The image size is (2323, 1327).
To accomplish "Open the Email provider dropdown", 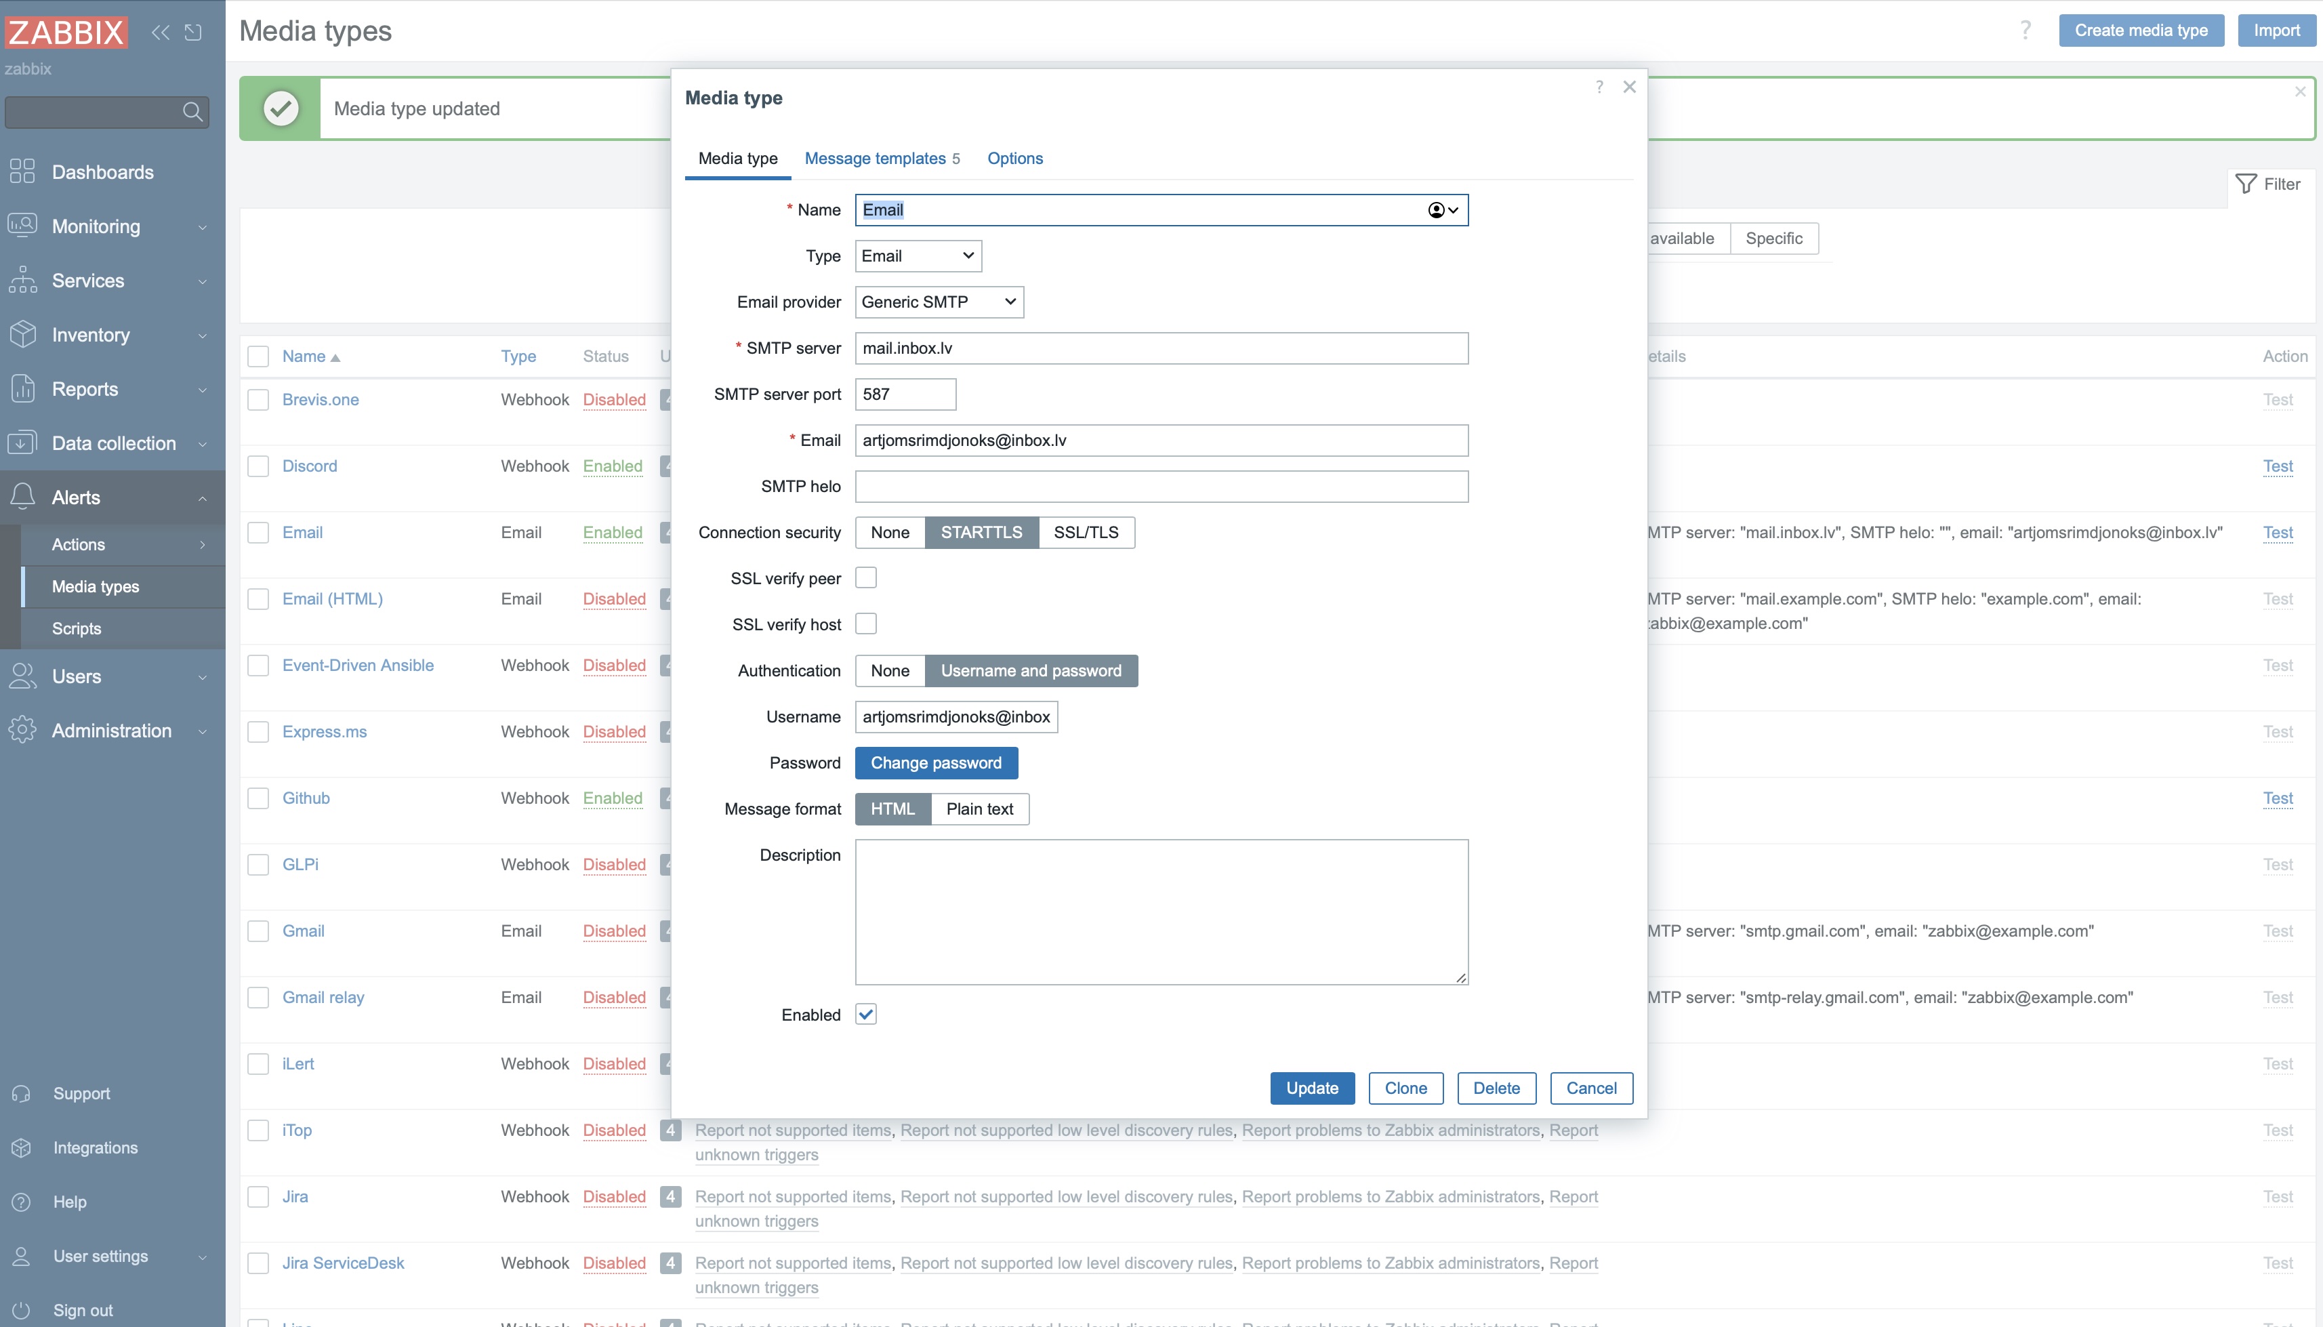I will [x=939, y=302].
